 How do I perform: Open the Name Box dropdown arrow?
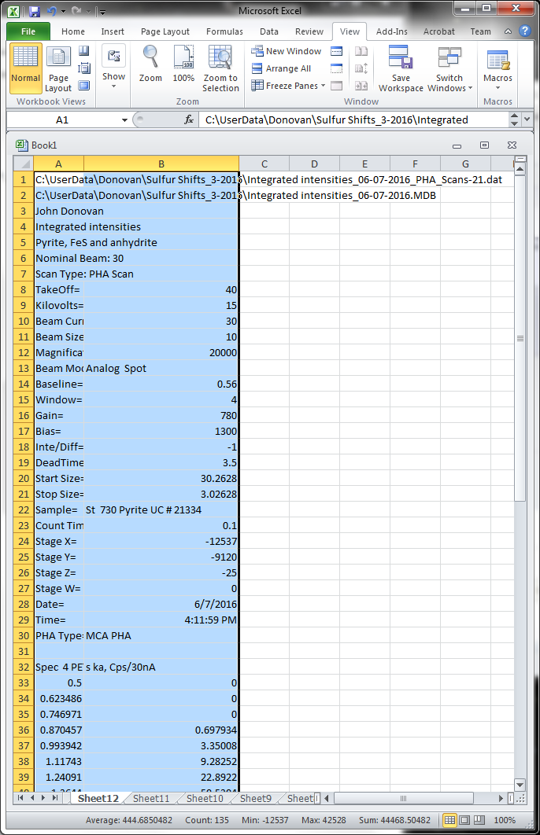click(124, 120)
